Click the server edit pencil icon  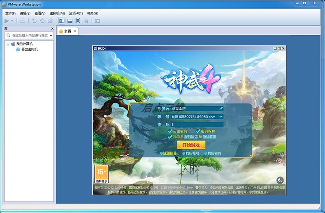point(221,109)
